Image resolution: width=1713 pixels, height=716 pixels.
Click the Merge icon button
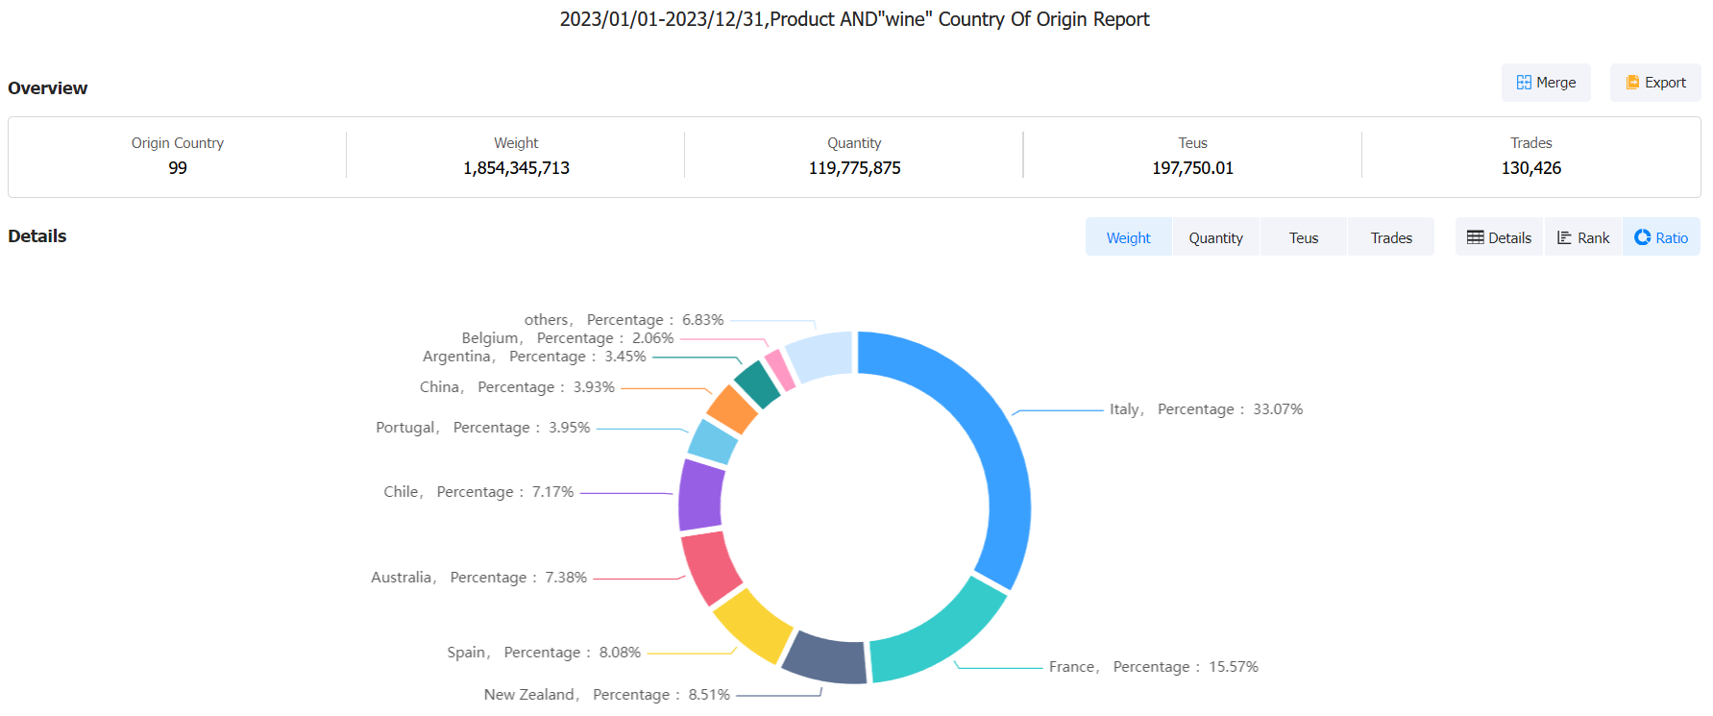[x=1524, y=83]
